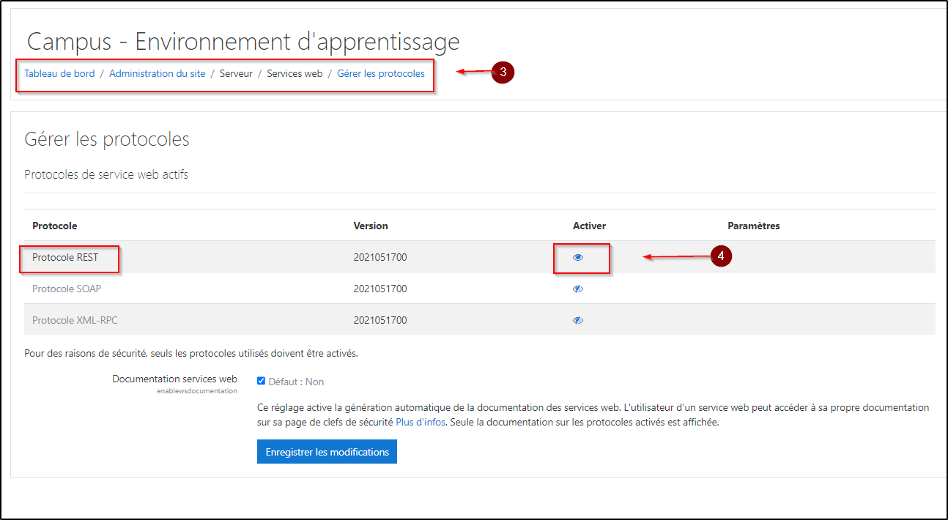Enable the Protocole SOAP crossed-eye icon
Viewport: 948px width, 520px height.
(x=578, y=289)
